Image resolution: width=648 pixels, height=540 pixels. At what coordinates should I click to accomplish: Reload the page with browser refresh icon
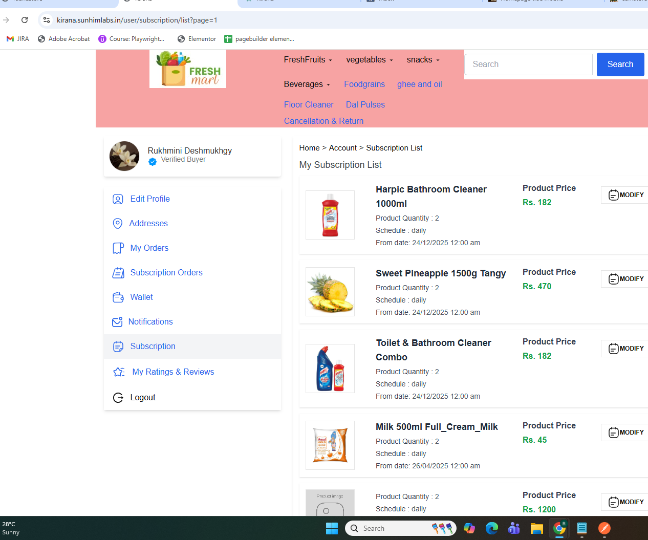(25, 20)
